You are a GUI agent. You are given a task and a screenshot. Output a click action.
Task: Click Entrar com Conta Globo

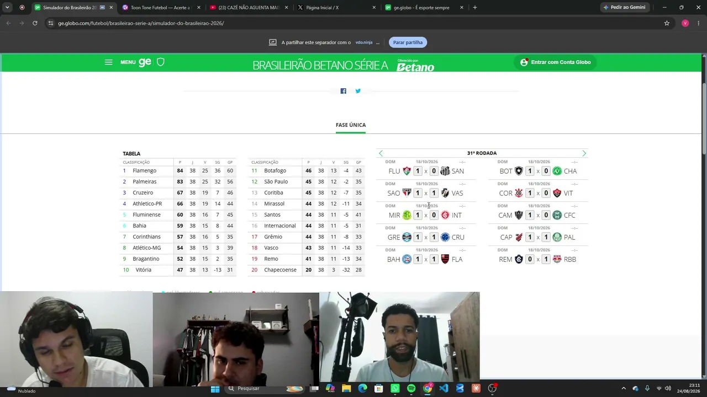coord(556,62)
